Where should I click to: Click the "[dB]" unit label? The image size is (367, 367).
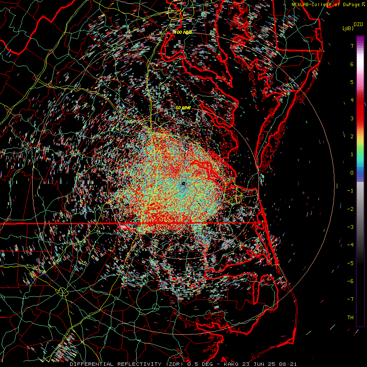pyautogui.click(x=348, y=28)
